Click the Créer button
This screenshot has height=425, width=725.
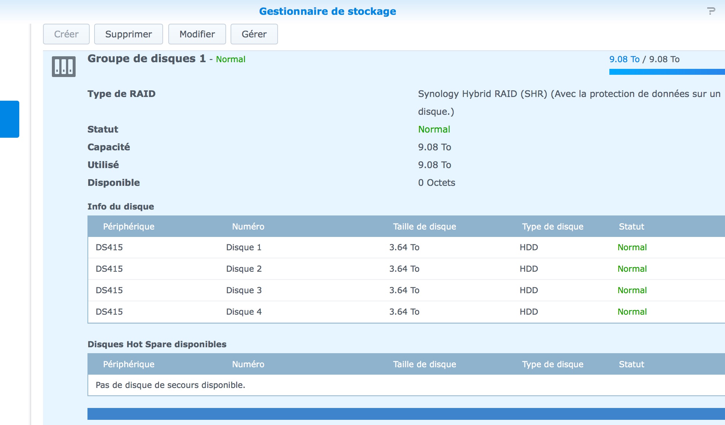click(x=66, y=34)
